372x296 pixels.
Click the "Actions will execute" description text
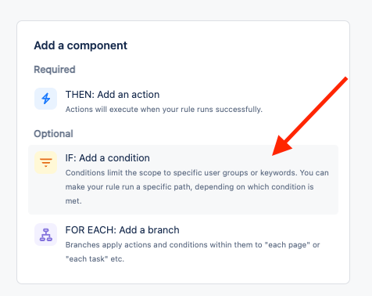[164, 109]
